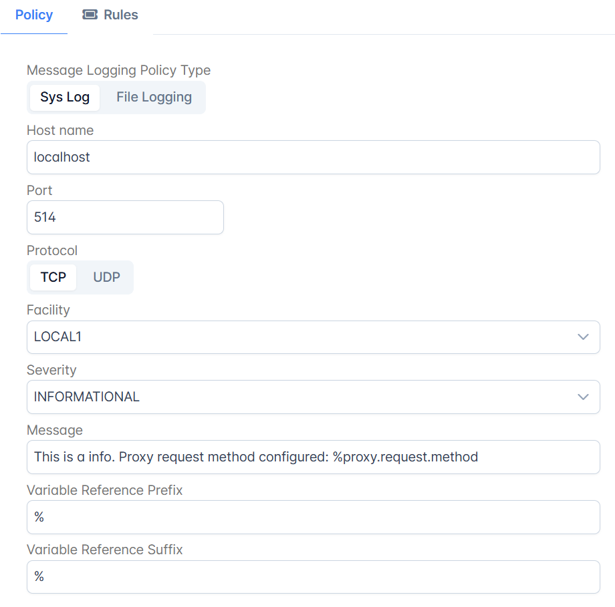615x607 pixels.
Task: Switch policy type to File Logging
Action: (154, 97)
